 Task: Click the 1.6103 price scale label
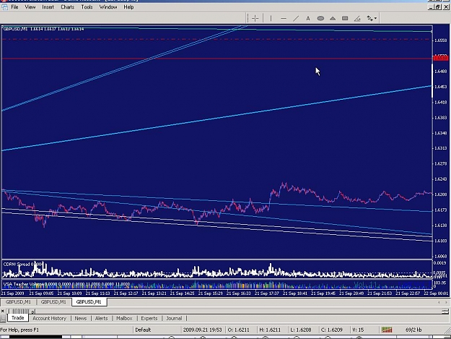point(440,241)
